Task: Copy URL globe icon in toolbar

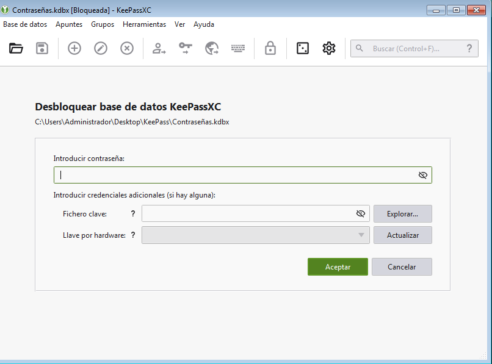Action: tap(212, 48)
